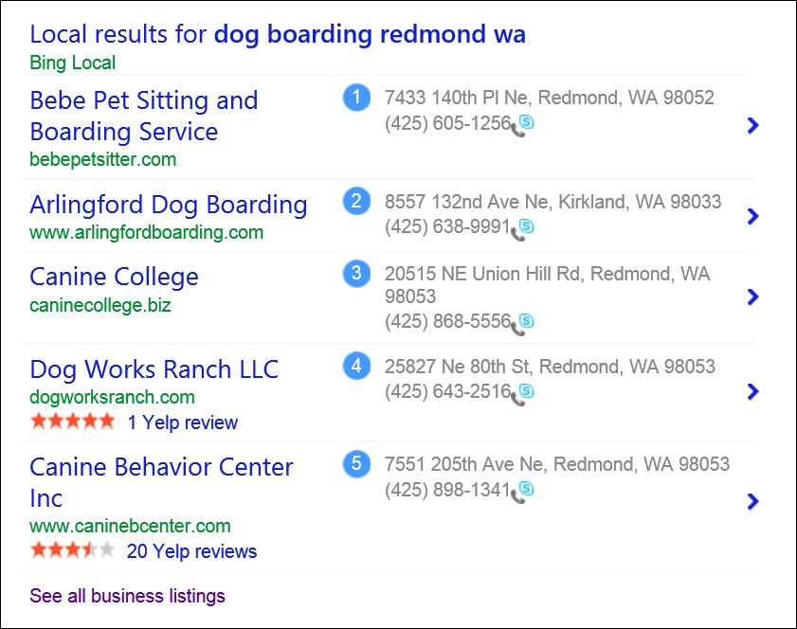This screenshot has height=629, width=797.
Task: Expand Dog Works Ranch listing chevron
Action: (752, 391)
